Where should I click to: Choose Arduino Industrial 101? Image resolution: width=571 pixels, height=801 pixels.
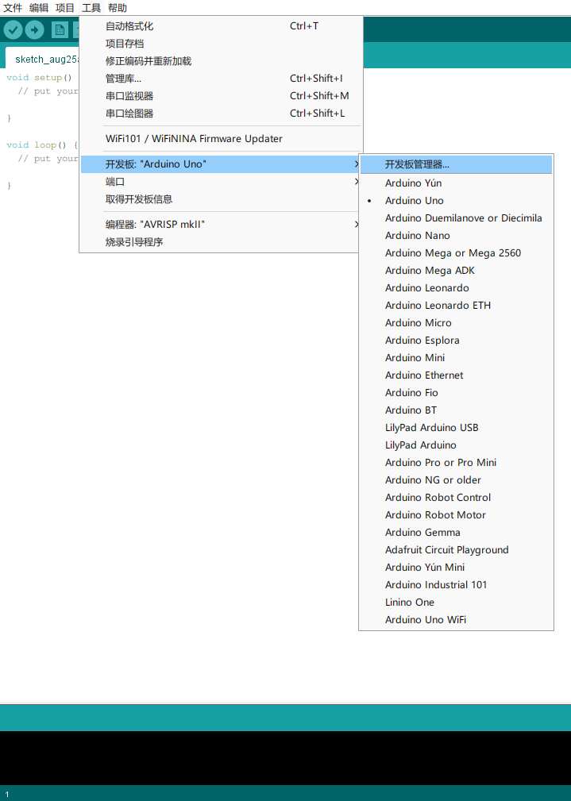(456, 584)
